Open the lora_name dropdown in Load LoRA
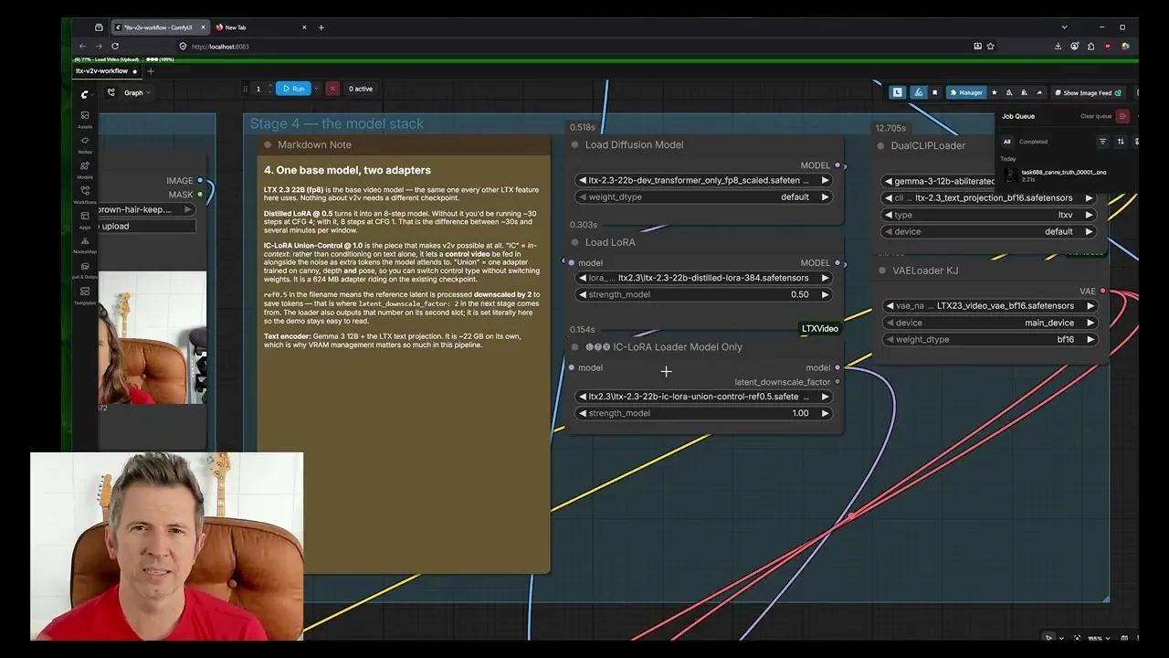This screenshot has width=1169, height=658. click(x=704, y=278)
